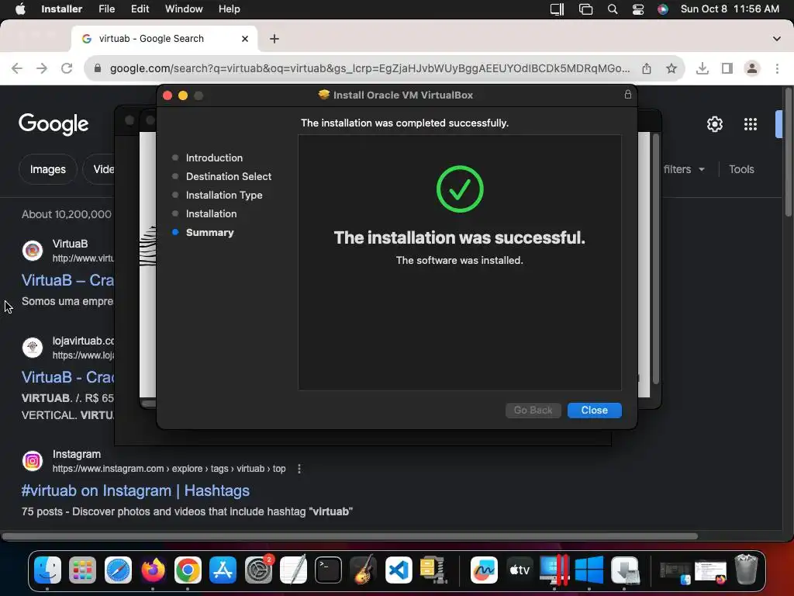Open Finder from the Dock
794x596 pixels.
coord(47,570)
